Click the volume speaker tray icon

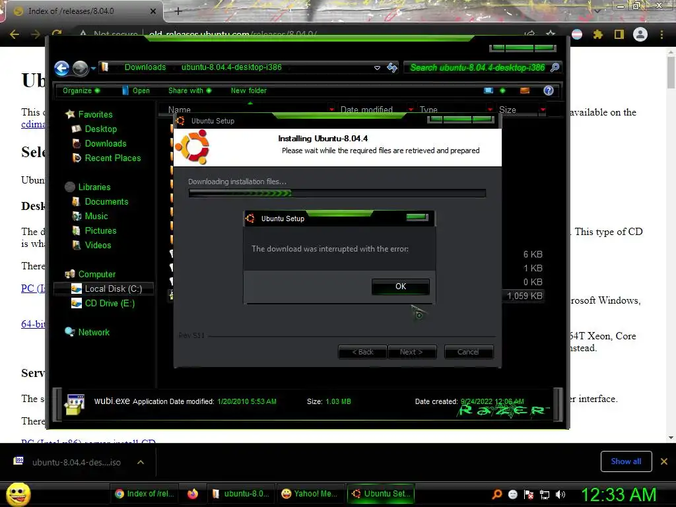point(560,494)
